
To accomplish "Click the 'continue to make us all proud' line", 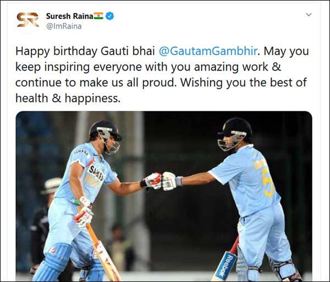I will coord(95,83).
